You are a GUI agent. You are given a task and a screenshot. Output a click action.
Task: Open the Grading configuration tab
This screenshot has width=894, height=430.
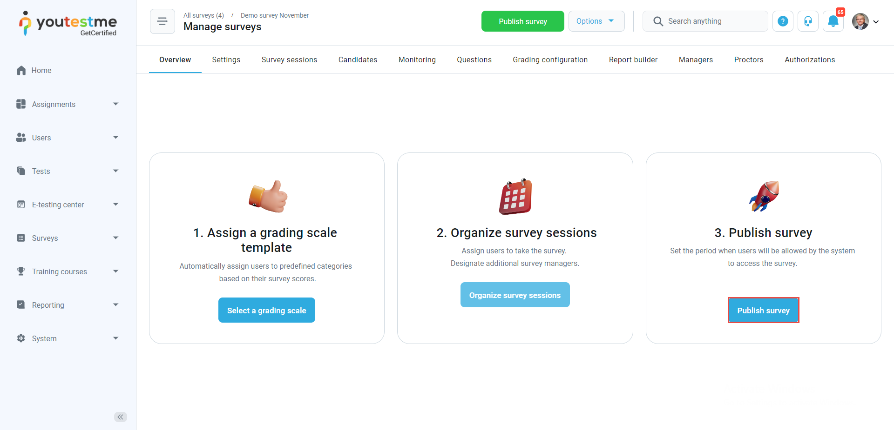pyautogui.click(x=550, y=60)
